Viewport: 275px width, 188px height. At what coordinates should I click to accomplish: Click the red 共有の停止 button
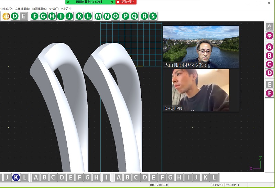click(126, 2)
